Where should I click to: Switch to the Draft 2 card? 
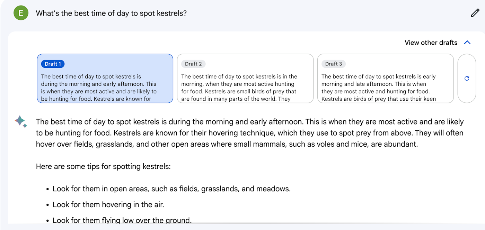point(245,79)
